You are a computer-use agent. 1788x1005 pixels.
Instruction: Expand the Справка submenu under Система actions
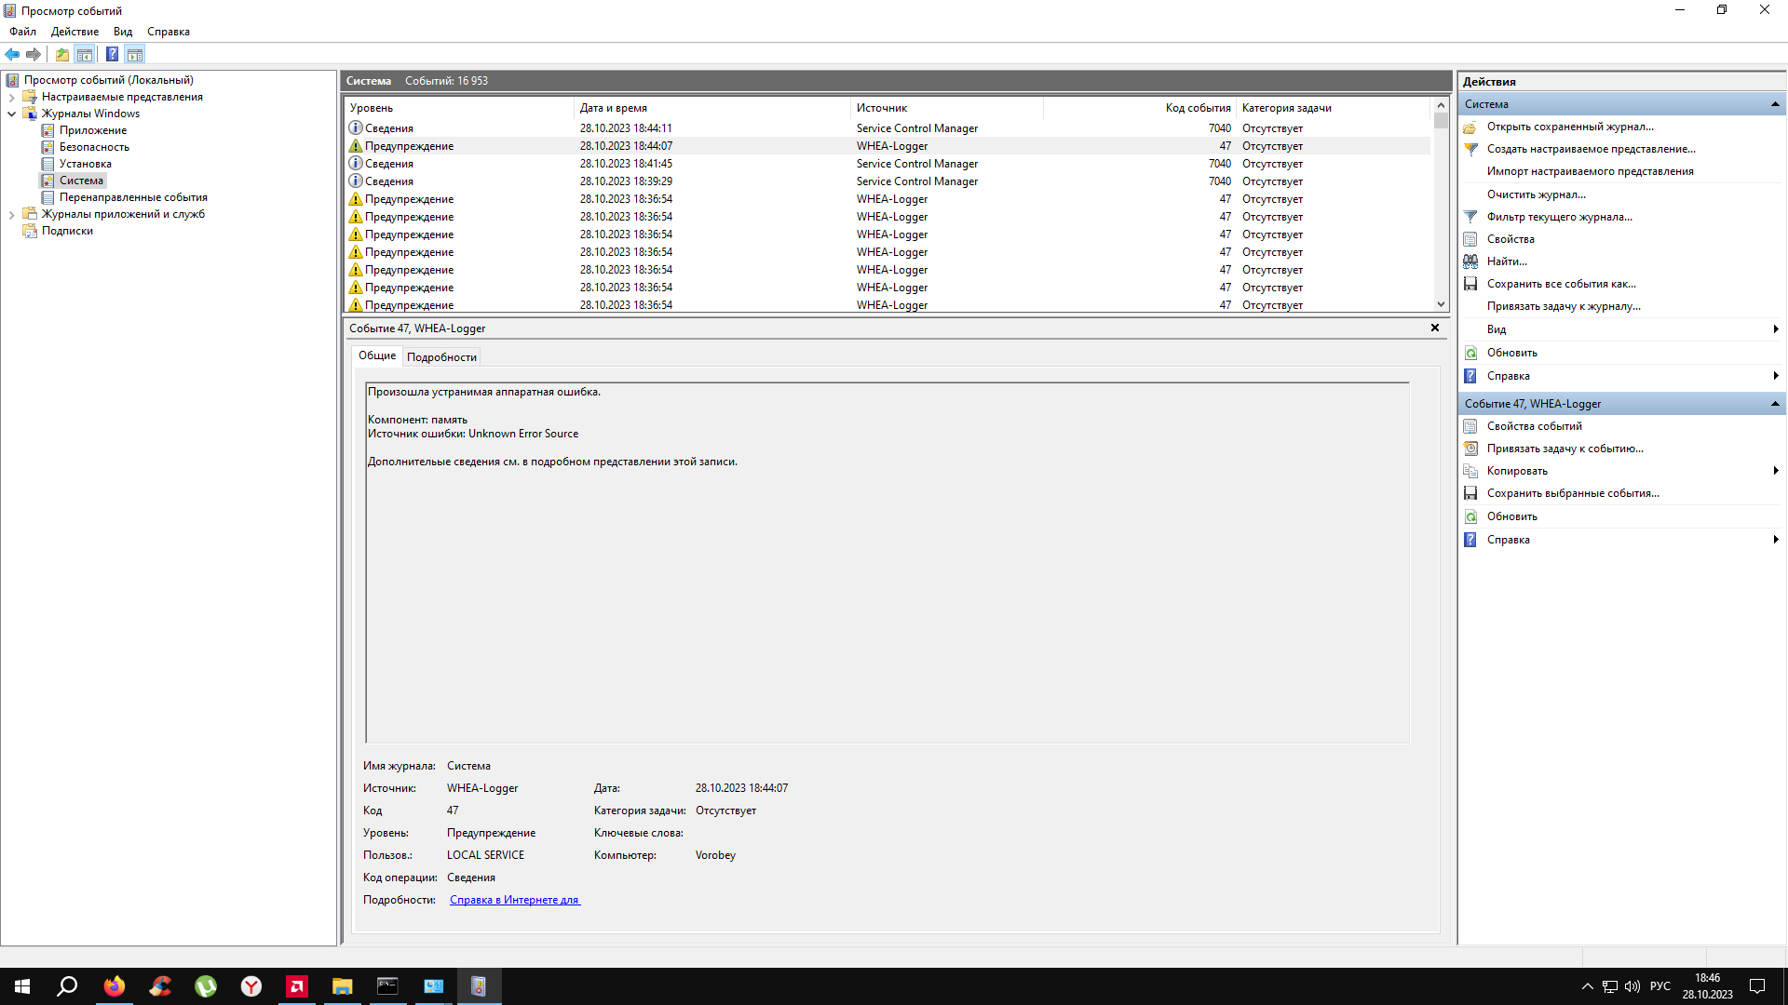click(x=1776, y=376)
